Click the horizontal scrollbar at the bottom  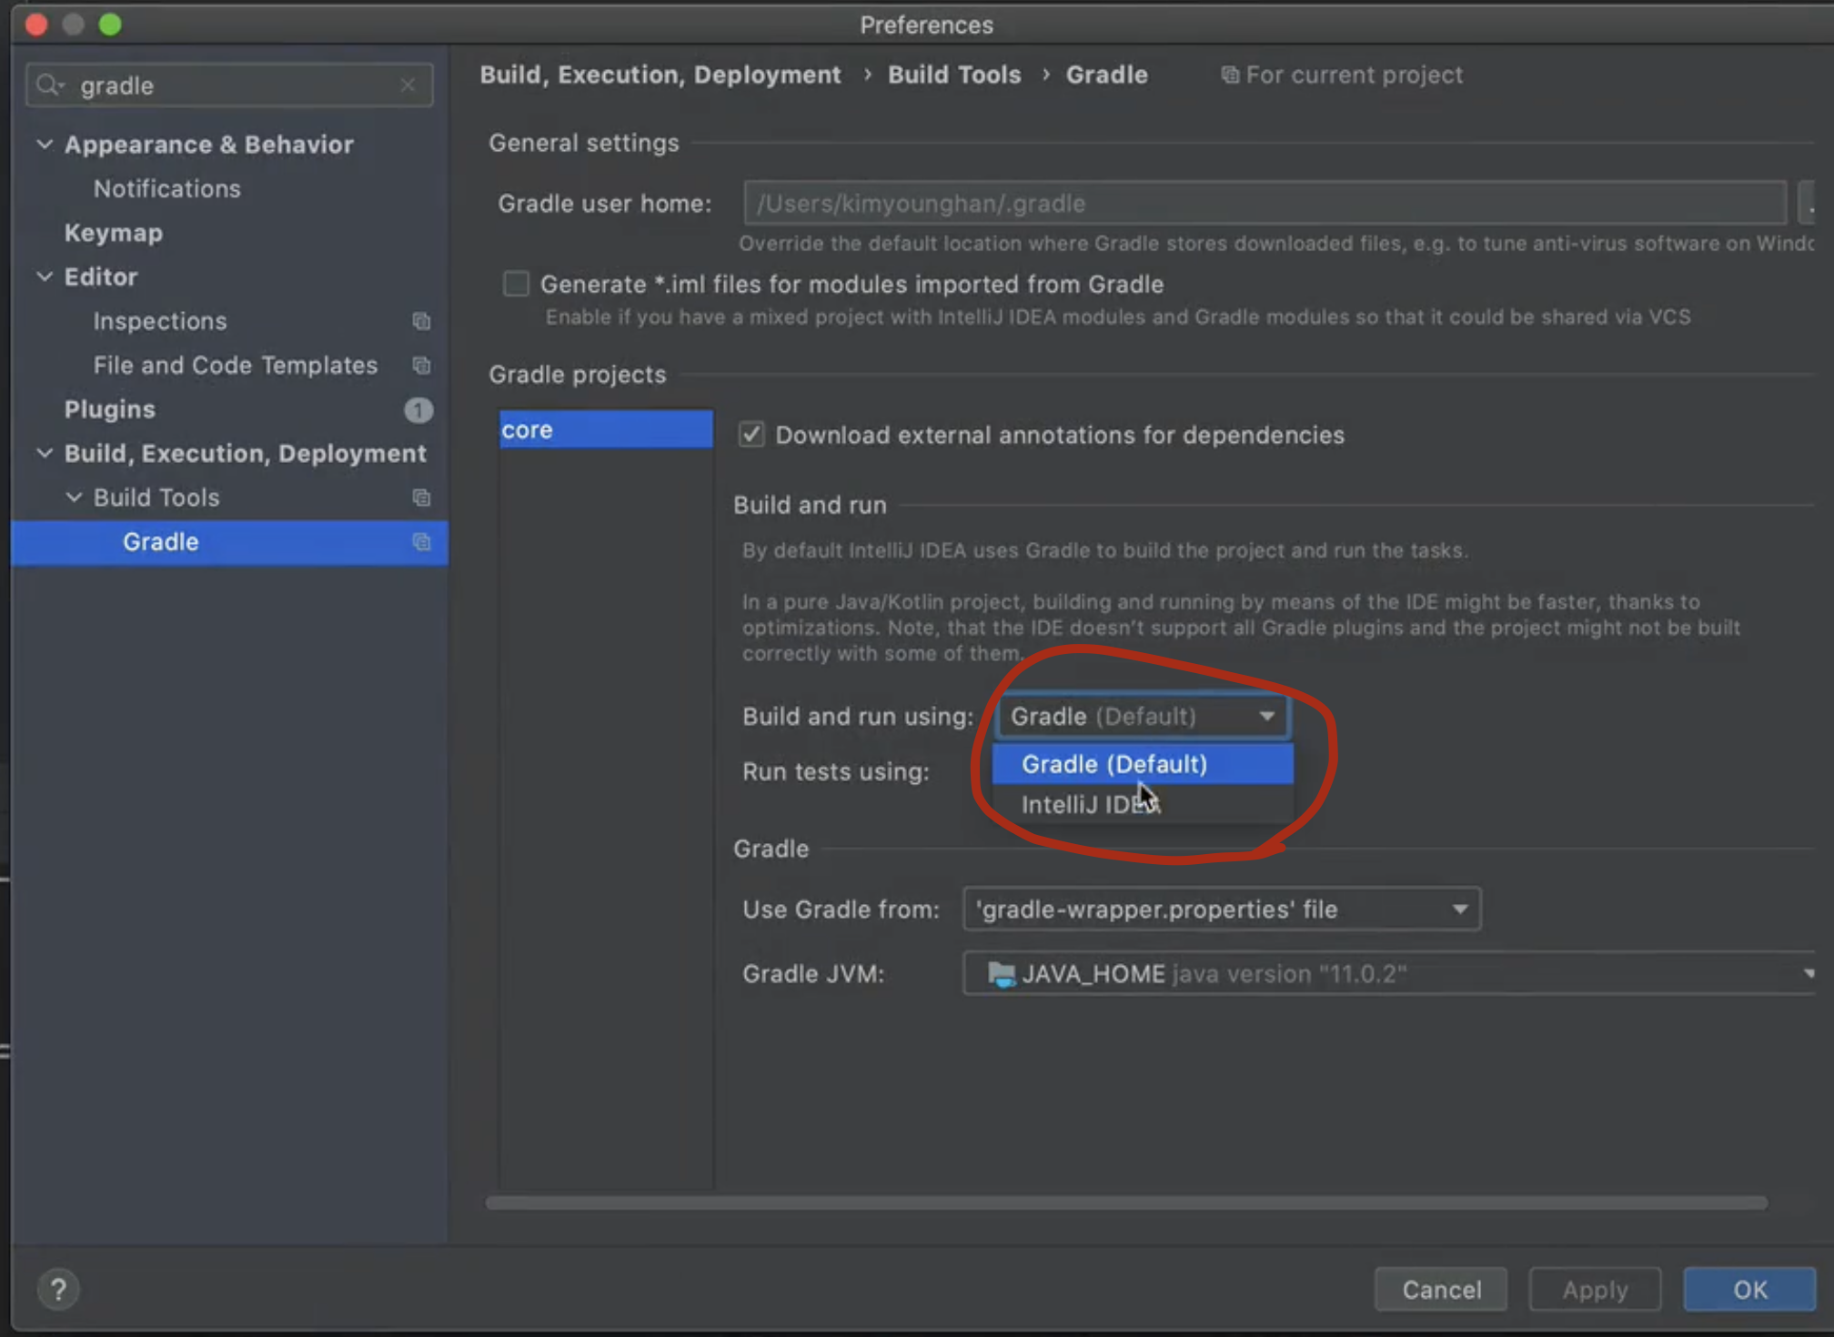point(1126,1203)
